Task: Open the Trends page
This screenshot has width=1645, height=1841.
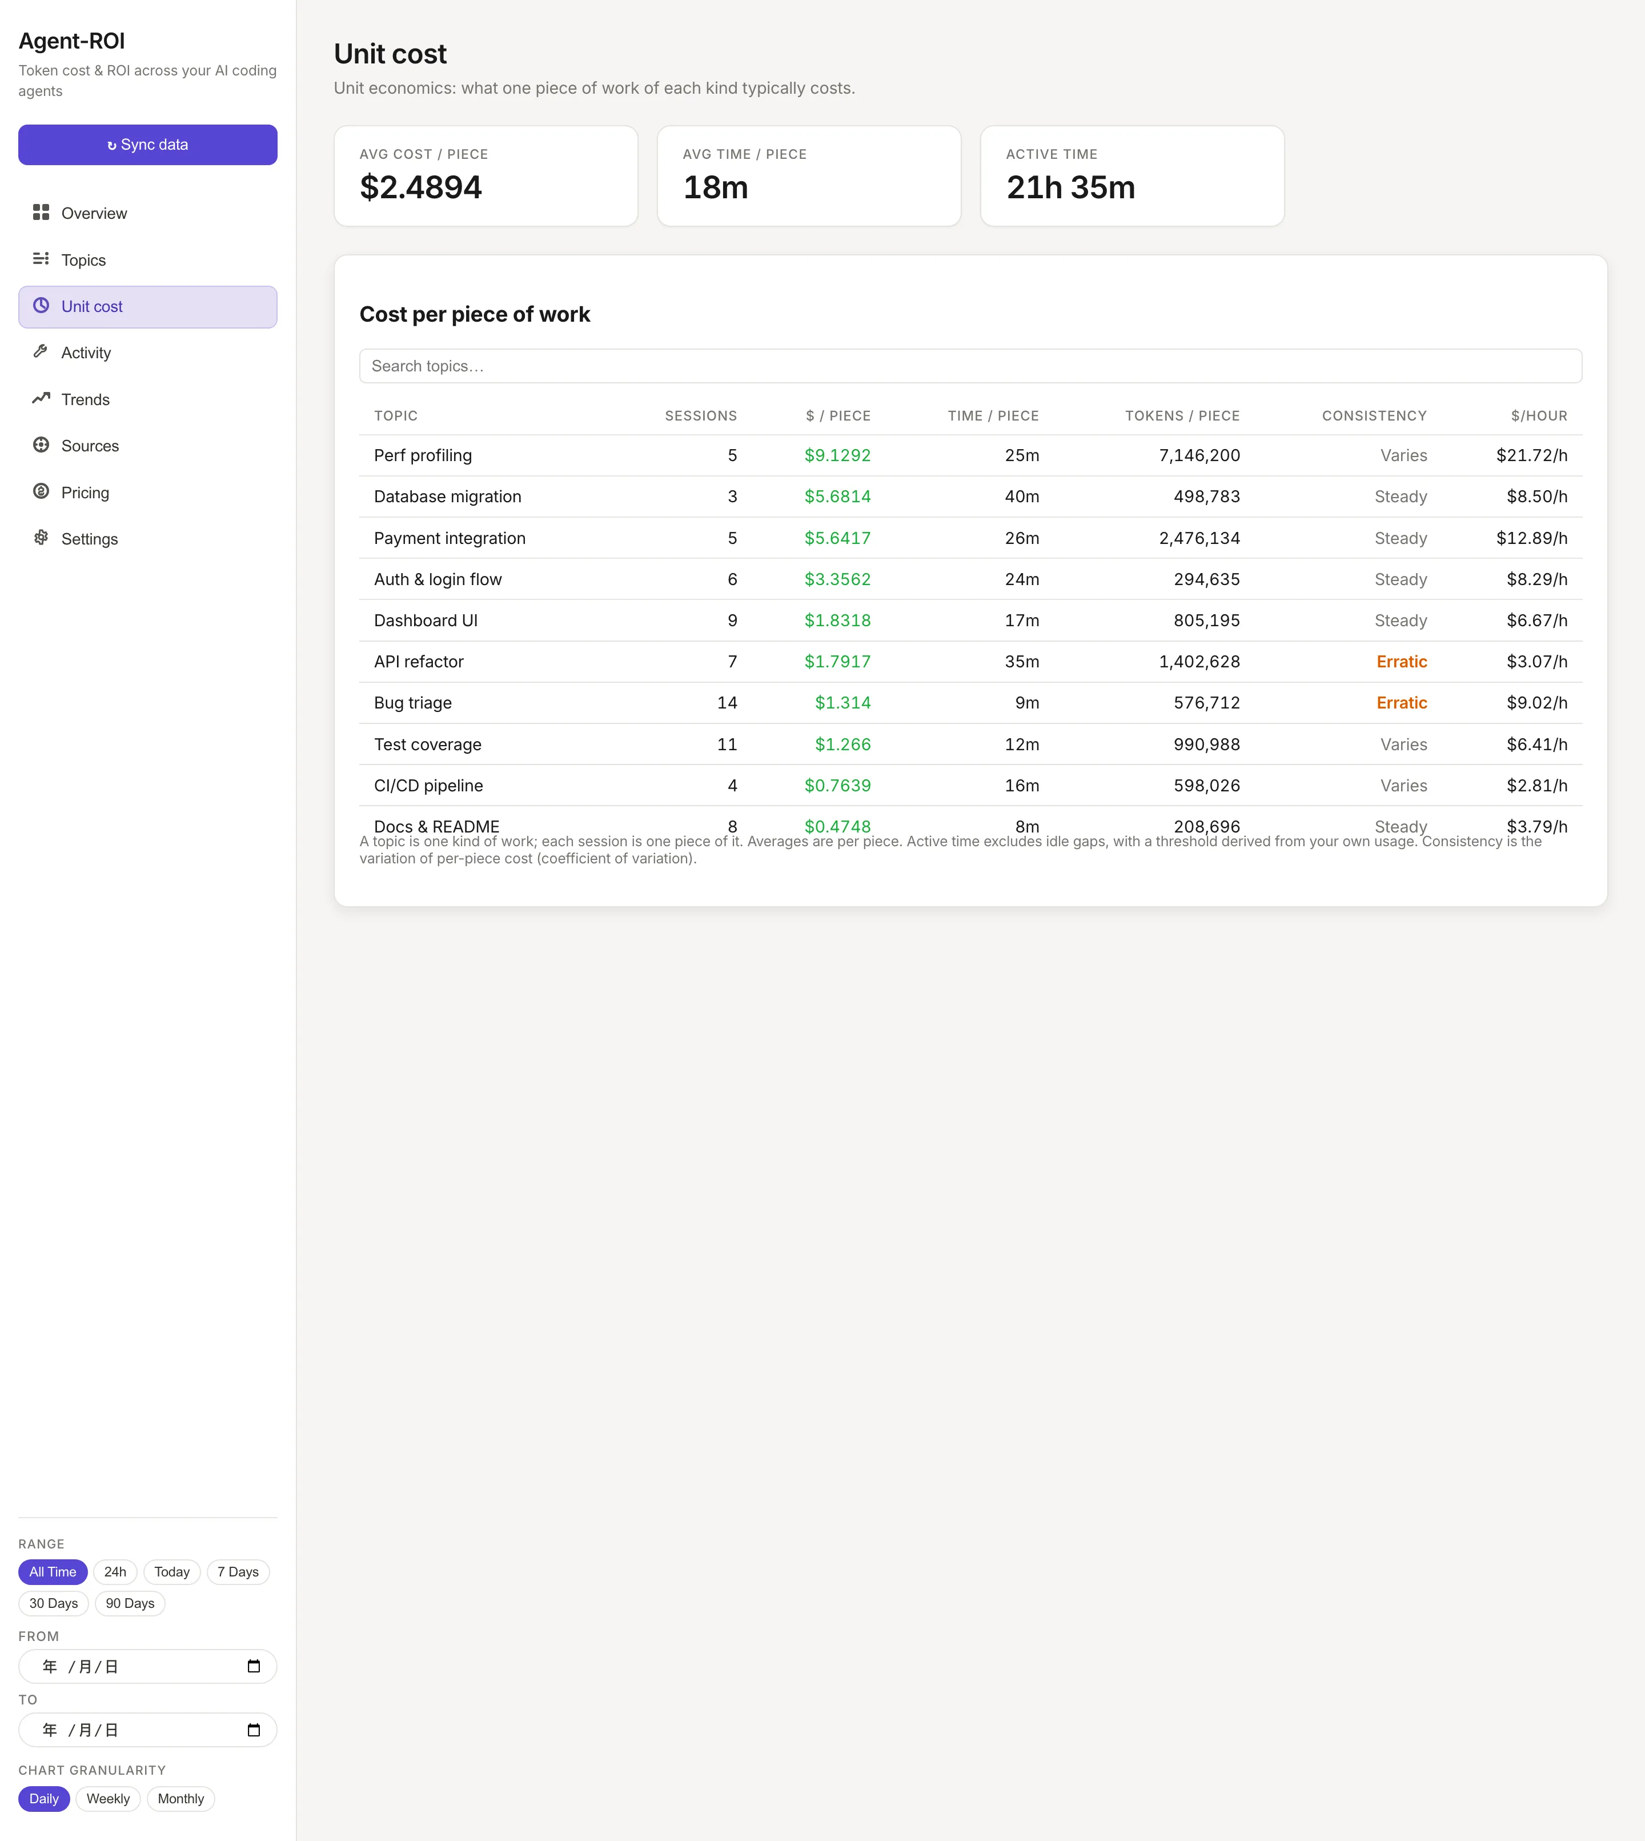Action: click(147, 399)
